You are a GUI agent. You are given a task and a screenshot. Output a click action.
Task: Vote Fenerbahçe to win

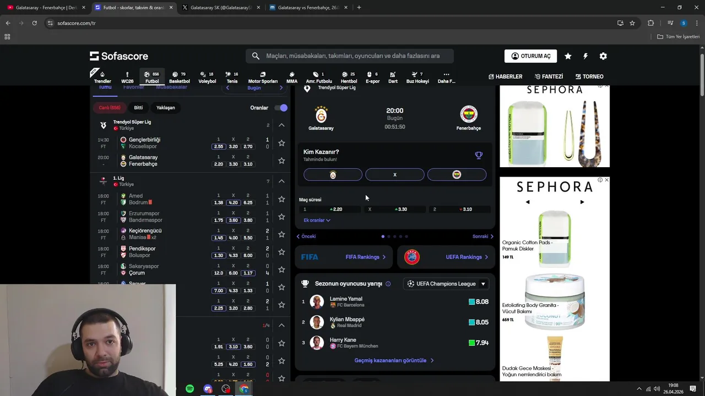[457, 174]
